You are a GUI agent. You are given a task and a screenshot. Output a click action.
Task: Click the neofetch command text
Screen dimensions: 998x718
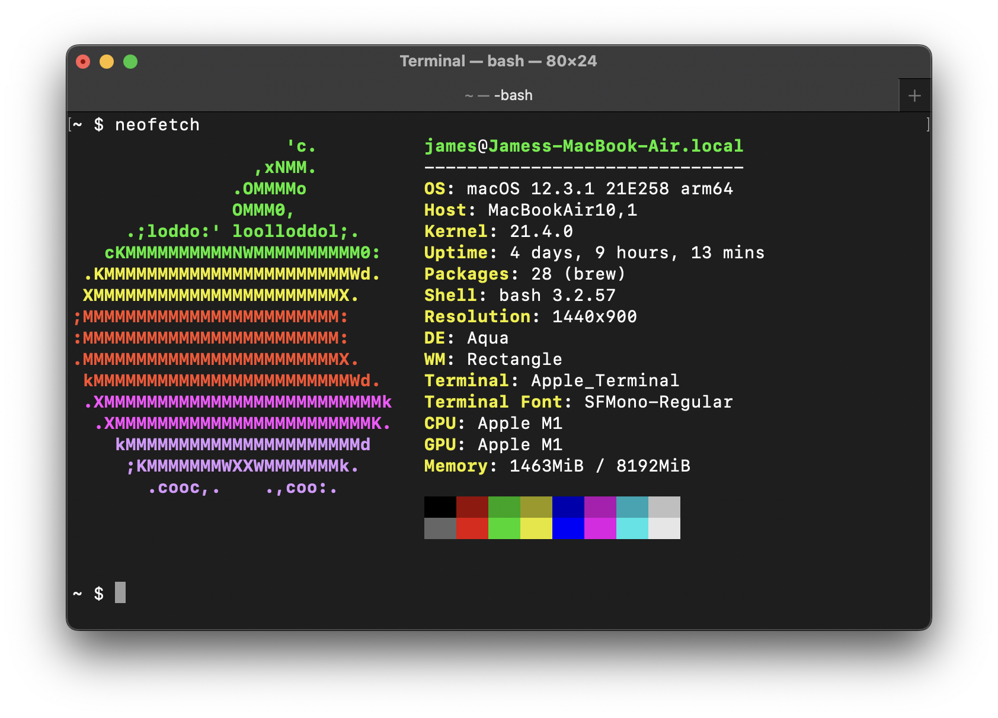point(157,124)
